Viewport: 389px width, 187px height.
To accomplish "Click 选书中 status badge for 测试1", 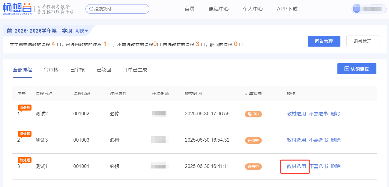I will coord(253,166).
